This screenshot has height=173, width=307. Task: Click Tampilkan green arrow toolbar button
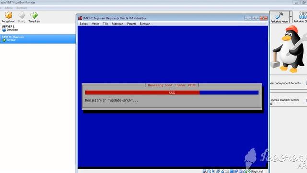(34, 17)
